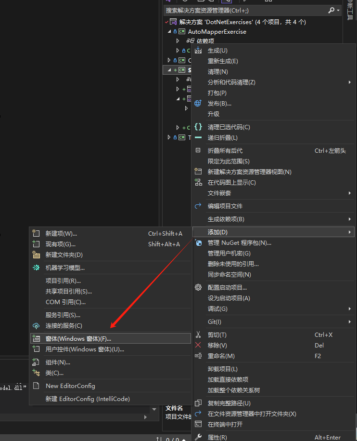Select 限定为此范围(S) menu entry

click(x=274, y=161)
